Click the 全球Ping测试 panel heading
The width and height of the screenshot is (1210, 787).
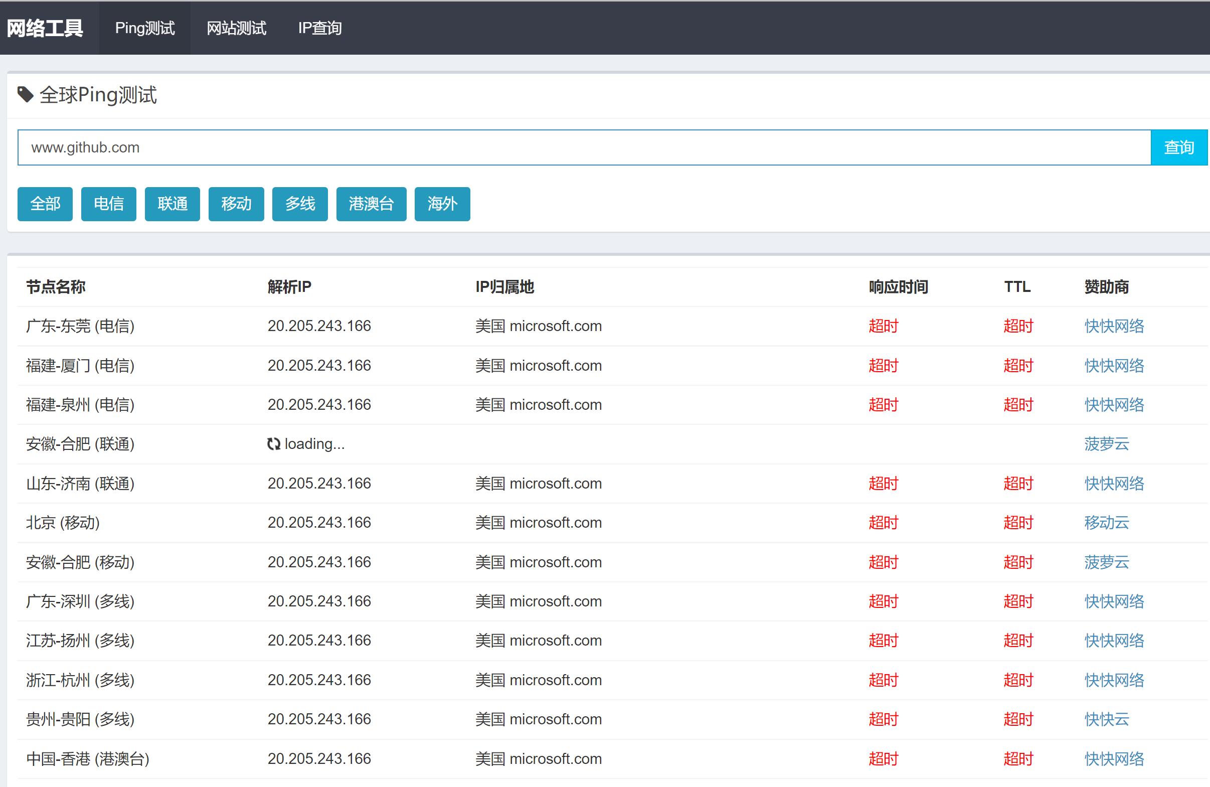[x=98, y=95]
